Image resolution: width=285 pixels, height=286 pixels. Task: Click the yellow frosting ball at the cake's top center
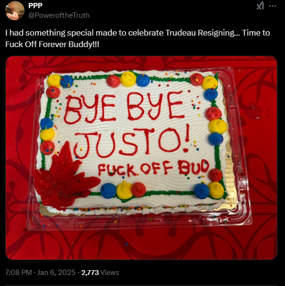pyautogui.click(x=128, y=79)
